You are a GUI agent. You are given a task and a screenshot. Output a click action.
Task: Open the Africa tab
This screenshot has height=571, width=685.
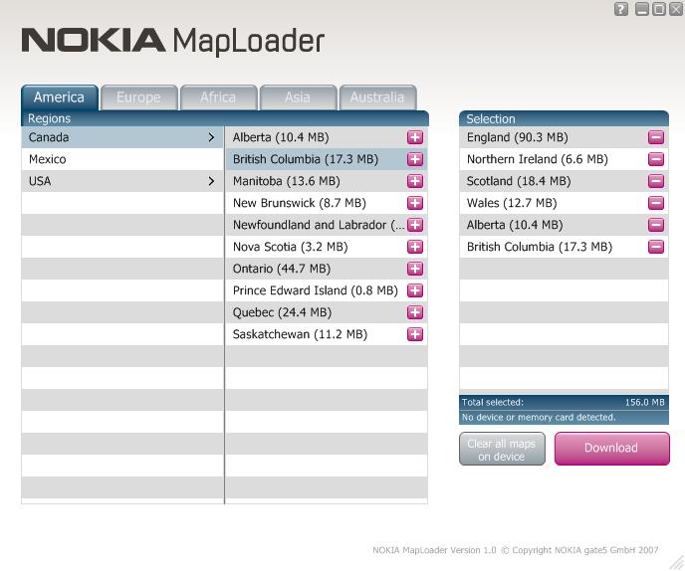click(218, 97)
